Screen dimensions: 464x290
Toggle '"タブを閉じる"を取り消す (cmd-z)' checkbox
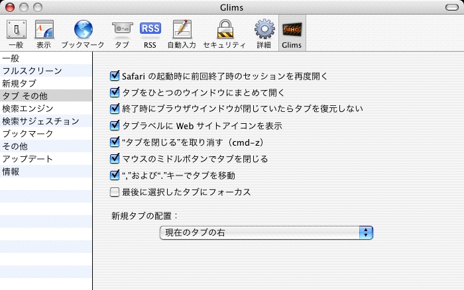(115, 142)
